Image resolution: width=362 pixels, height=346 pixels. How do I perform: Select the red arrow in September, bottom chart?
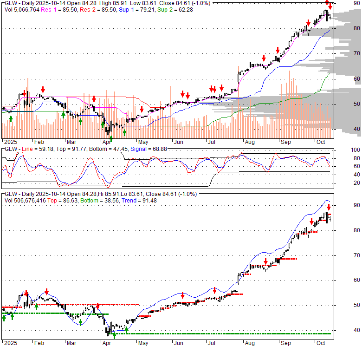pyautogui.click(x=311, y=222)
